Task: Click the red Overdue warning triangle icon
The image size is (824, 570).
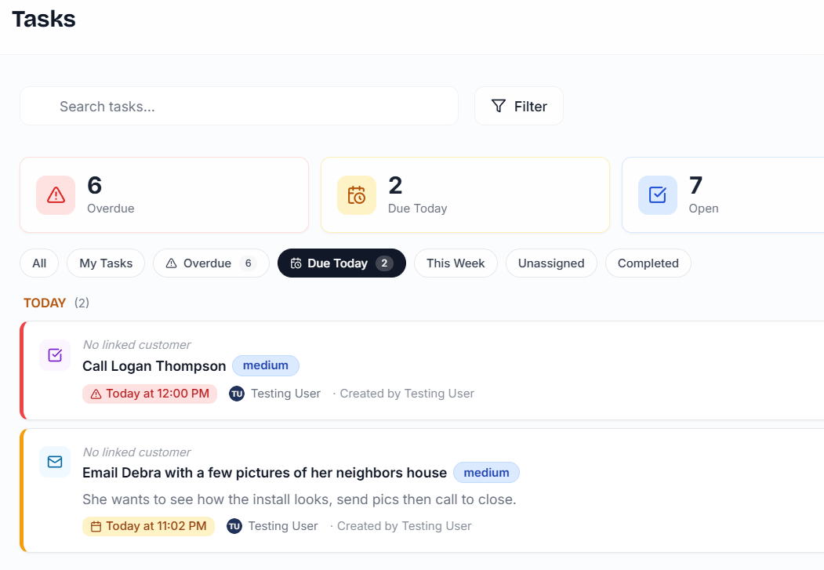Action: (x=56, y=195)
